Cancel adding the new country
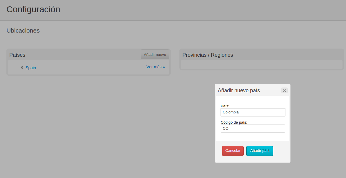This screenshot has width=346, height=178. pyautogui.click(x=233, y=151)
